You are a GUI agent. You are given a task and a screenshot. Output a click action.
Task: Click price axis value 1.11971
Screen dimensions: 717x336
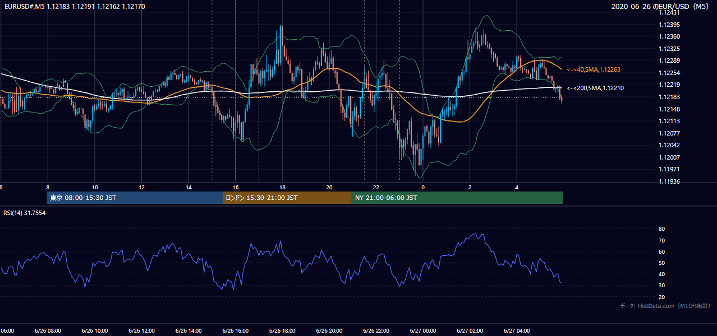(x=670, y=169)
